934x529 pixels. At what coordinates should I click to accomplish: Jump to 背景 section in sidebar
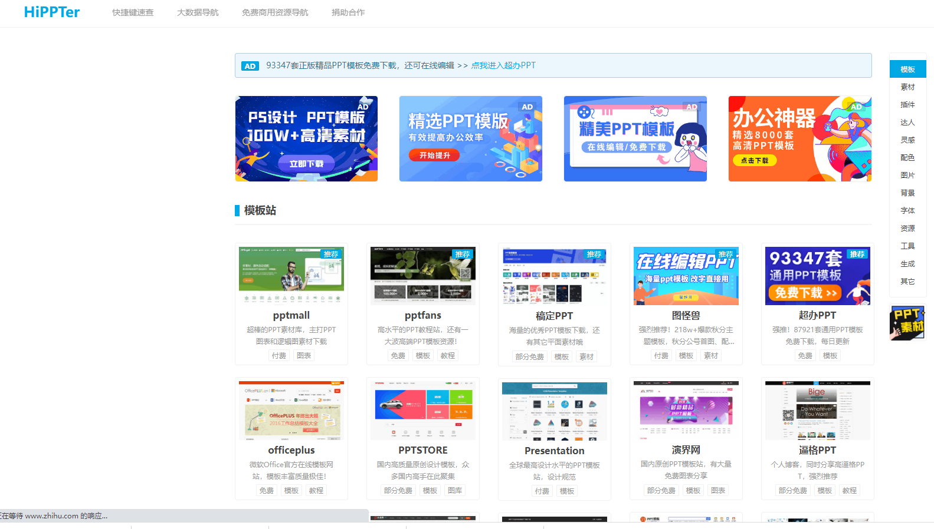[907, 193]
